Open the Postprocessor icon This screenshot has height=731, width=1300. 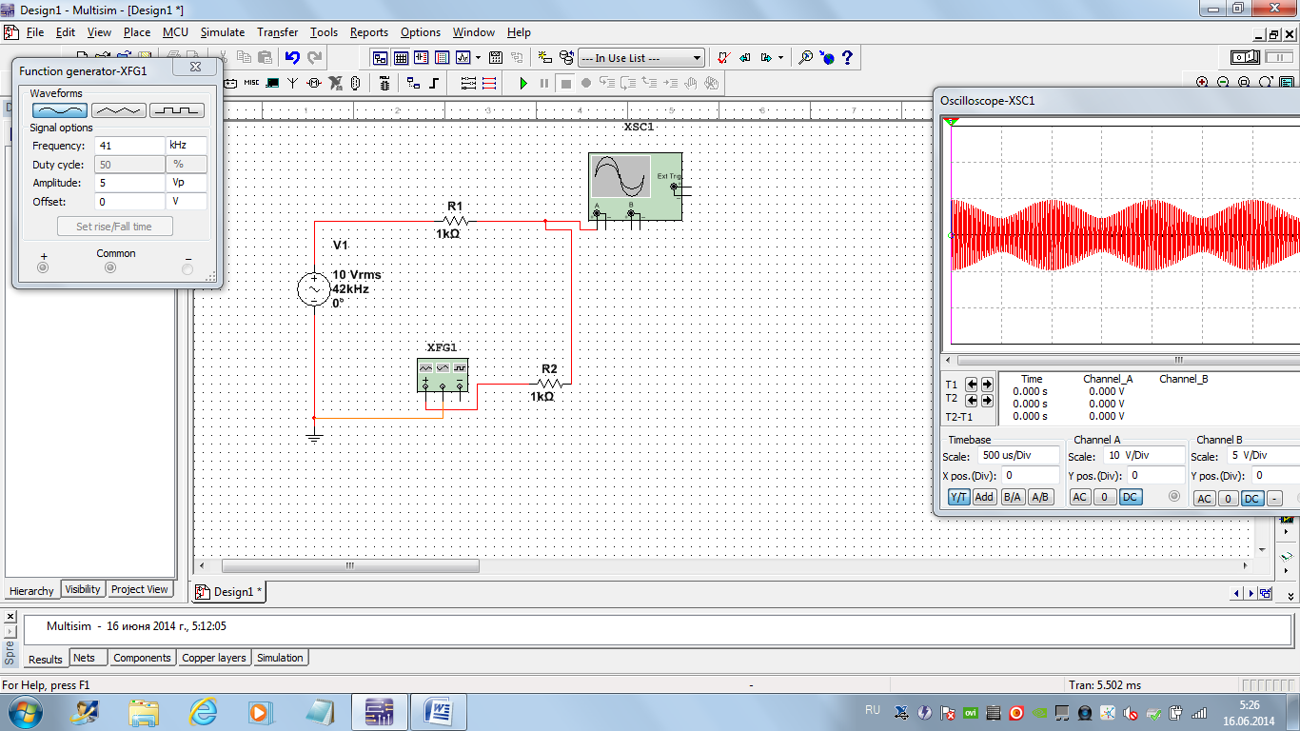[x=496, y=57]
